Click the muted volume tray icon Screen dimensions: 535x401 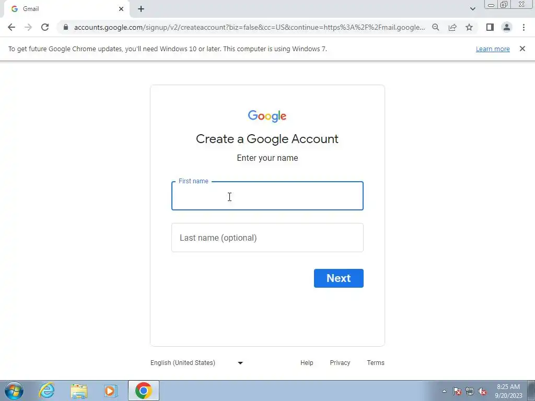pyautogui.click(x=482, y=392)
